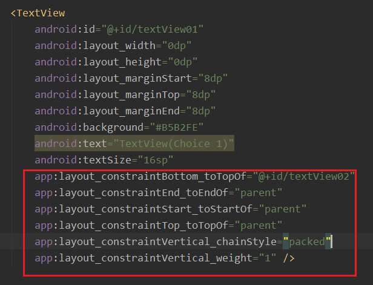373x285 pixels.
Task: Click the layout_marginTop "8dp" value
Action: (x=201, y=94)
